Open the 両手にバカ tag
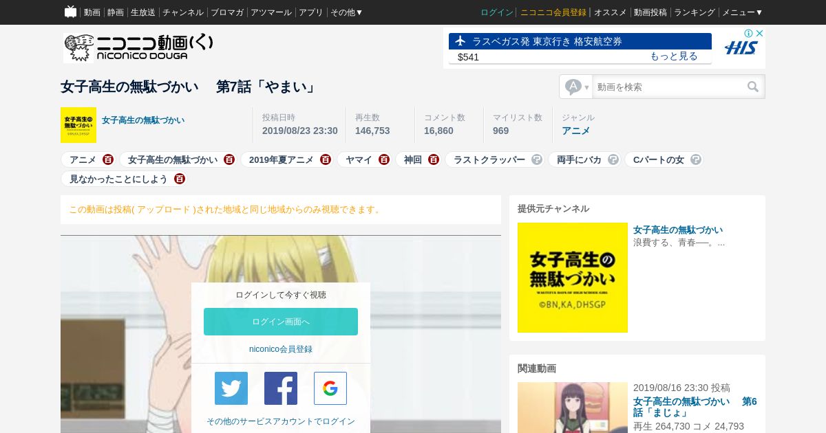826x433 pixels. pos(579,159)
